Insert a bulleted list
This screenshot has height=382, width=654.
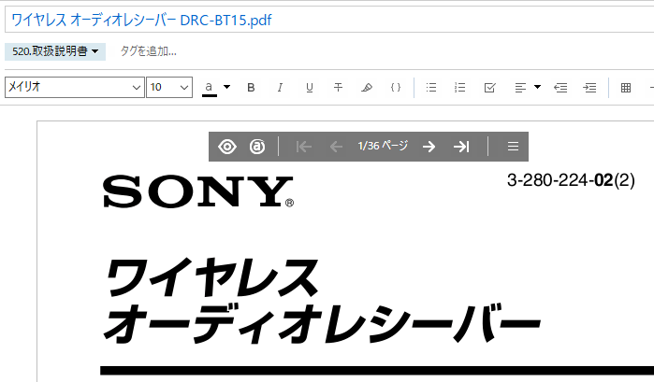coord(431,88)
